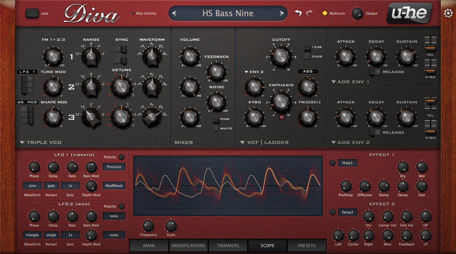Toggle Effect 2 power button
The image size is (456, 254).
click(332, 212)
